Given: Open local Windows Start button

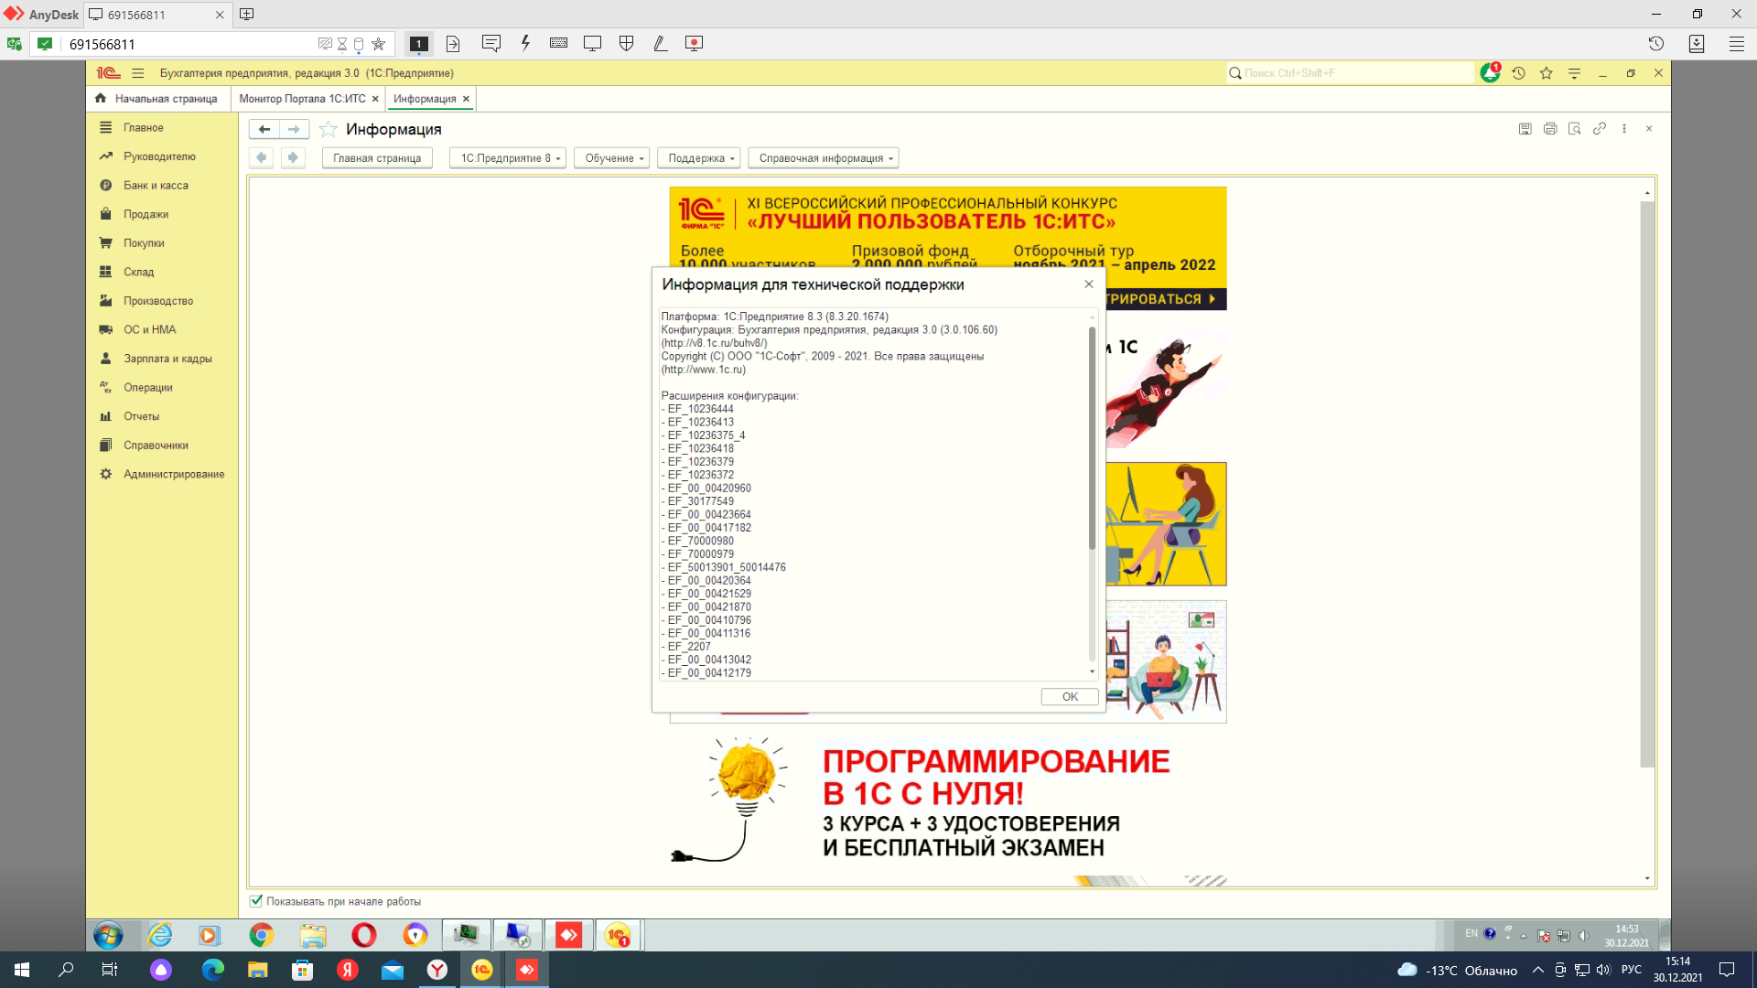Looking at the screenshot, I should tap(22, 970).
